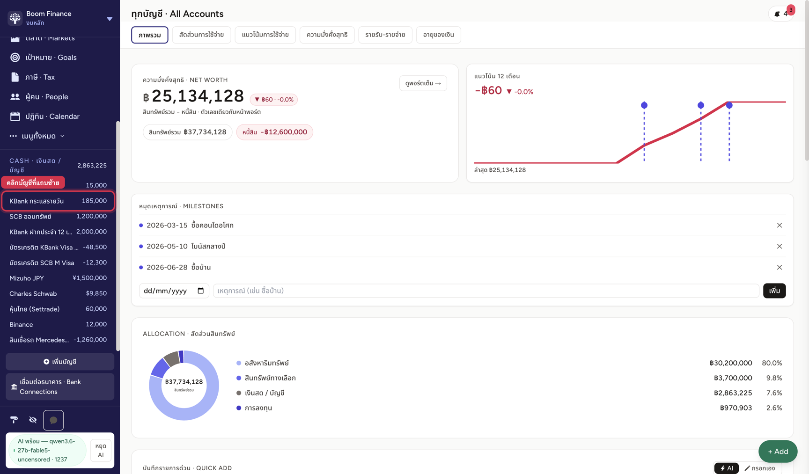This screenshot has height=474, width=809.
Task: Click the CASH · เงินสด / บัญชี header
Action: [x=58, y=165]
